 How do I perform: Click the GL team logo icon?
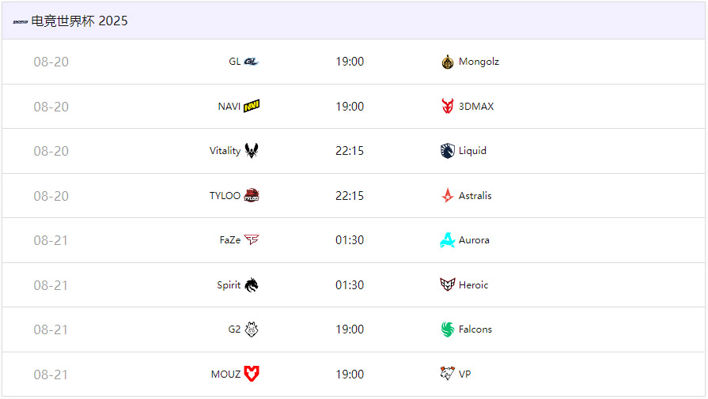coord(252,62)
